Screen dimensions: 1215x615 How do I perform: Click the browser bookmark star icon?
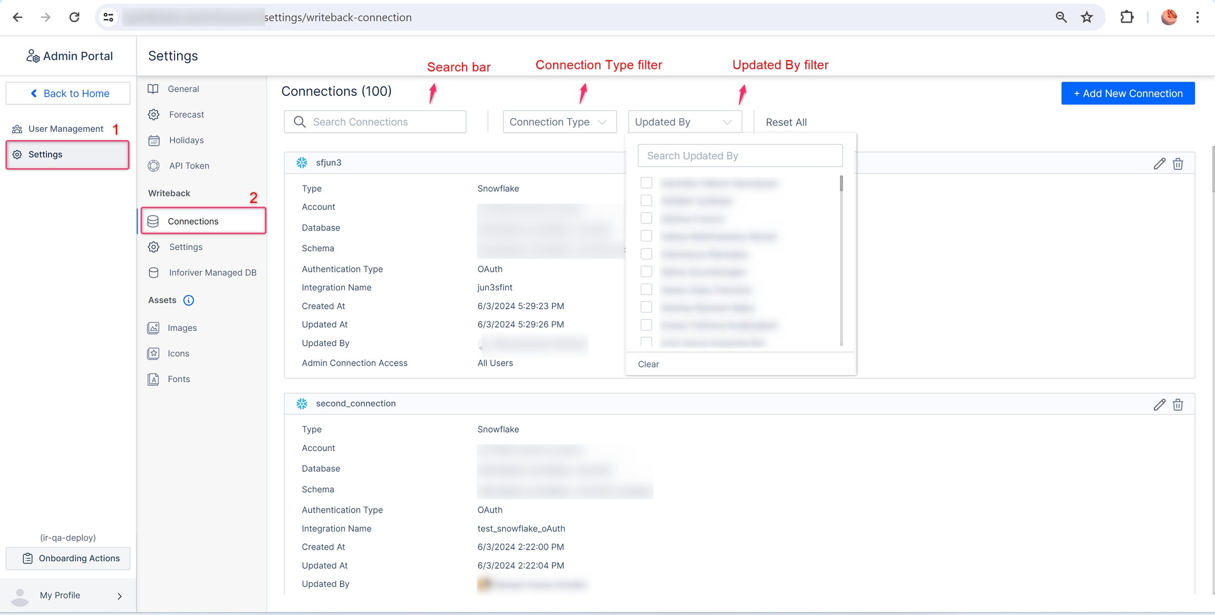[1087, 17]
